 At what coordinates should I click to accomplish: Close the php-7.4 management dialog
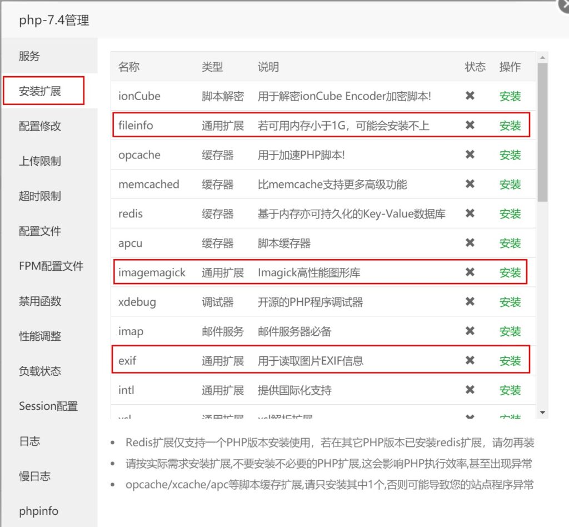pos(563,6)
